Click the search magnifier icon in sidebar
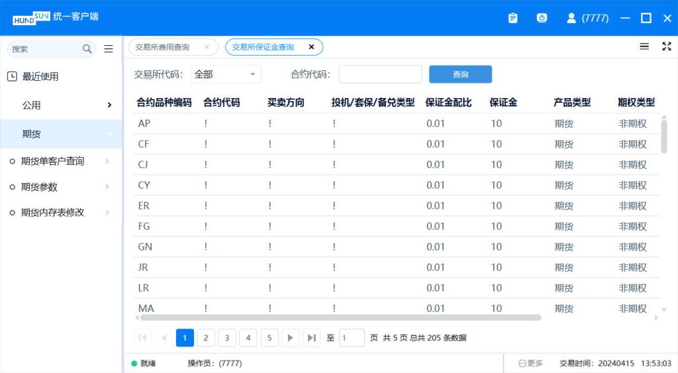 87,49
